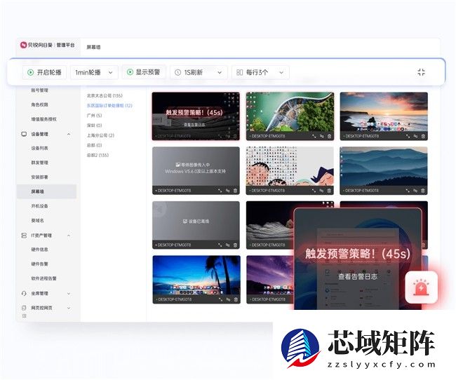The width and height of the screenshot is (456, 380).
Task: Delete the blue misty mountains desktop card
Action: pos(423,191)
